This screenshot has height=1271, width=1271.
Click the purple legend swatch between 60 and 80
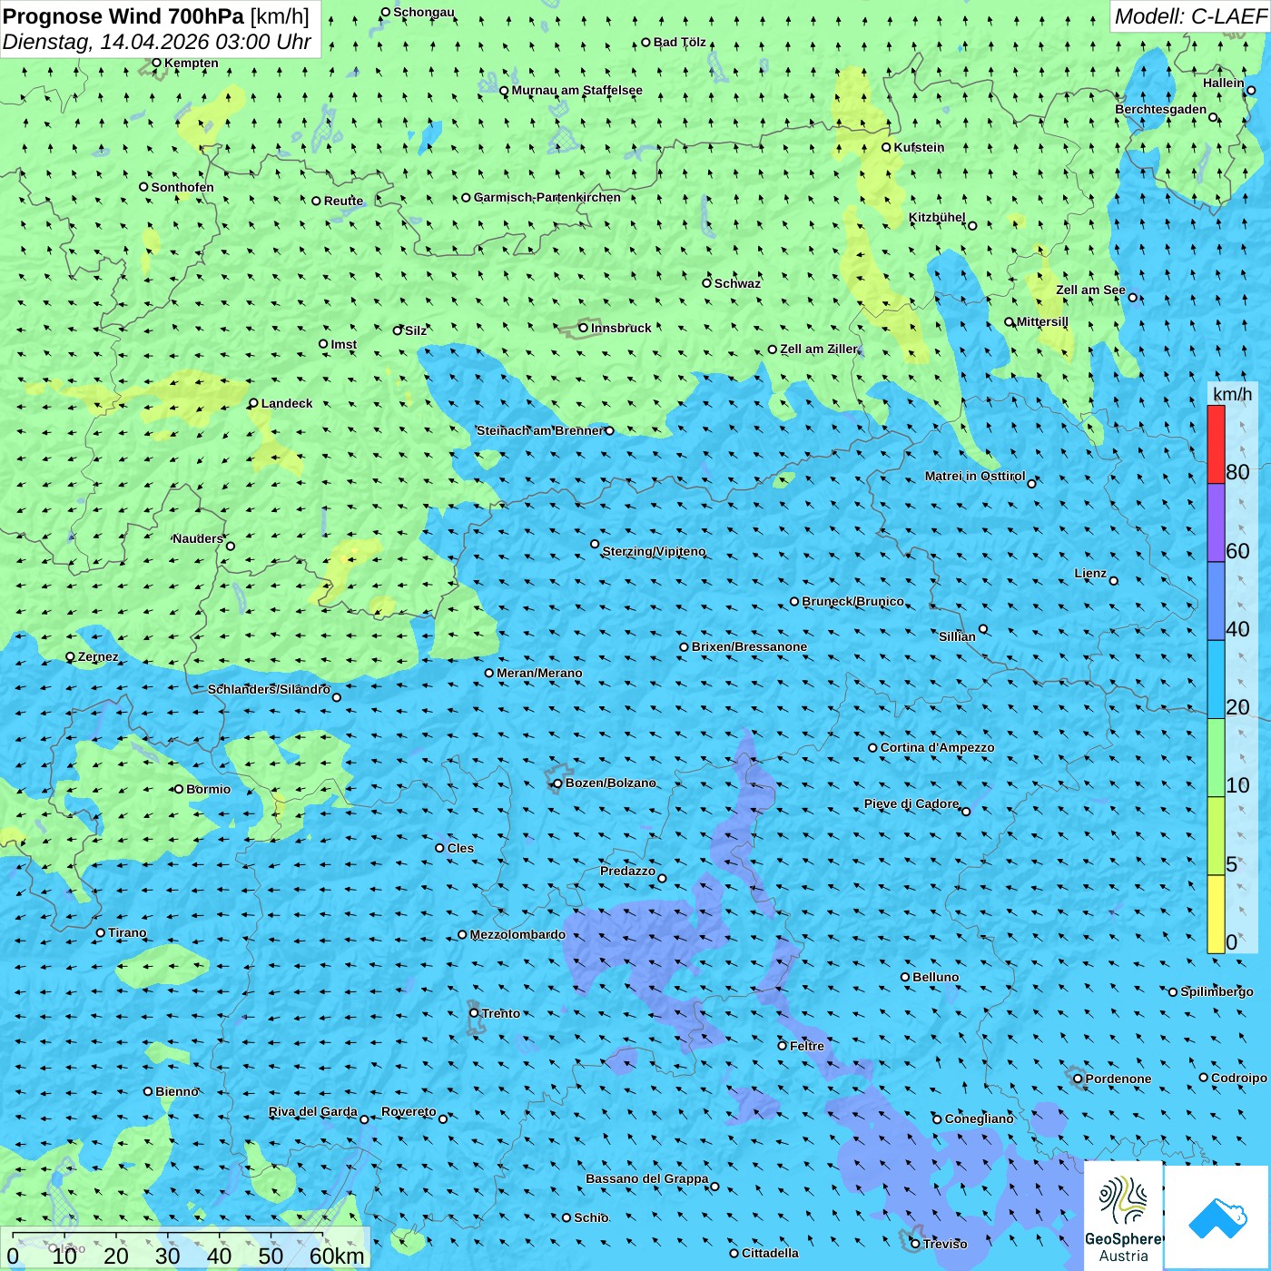pyautogui.click(x=1216, y=522)
